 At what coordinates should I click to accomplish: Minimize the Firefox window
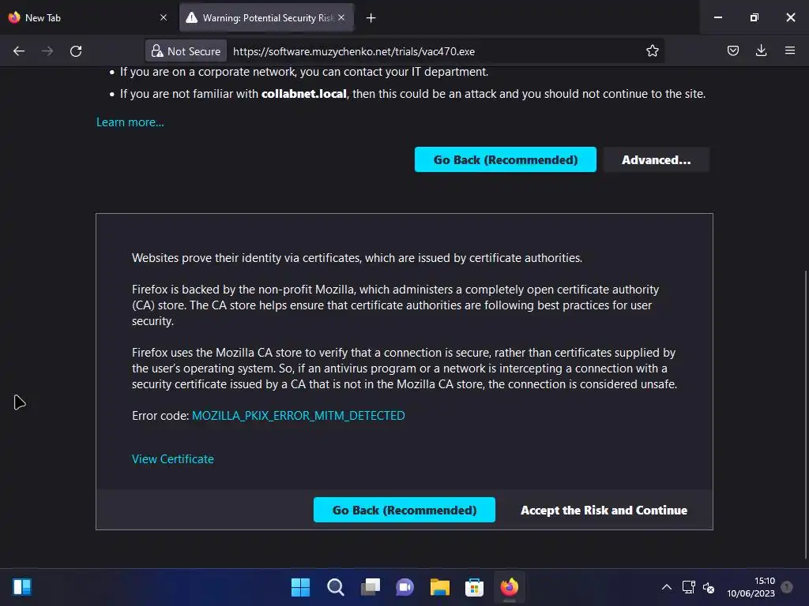(717, 17)
